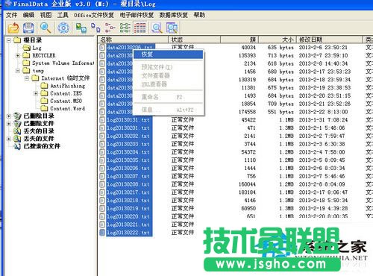The height and width of the screenshot is (276, 373).
Task: Click the open folder toolbar icon
Action: pos(13,28)
